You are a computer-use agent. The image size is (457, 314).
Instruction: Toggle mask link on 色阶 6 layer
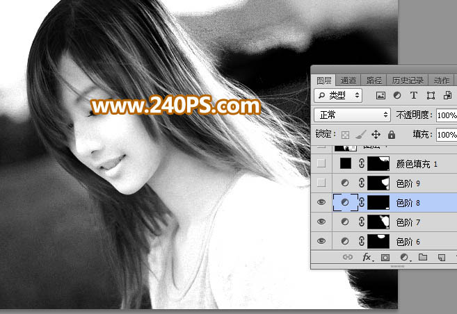click(x=362, y=241)
